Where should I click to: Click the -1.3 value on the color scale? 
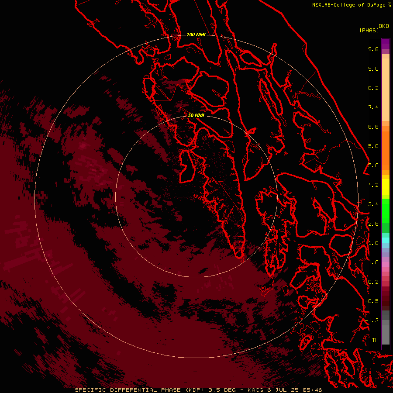(372, 321)
